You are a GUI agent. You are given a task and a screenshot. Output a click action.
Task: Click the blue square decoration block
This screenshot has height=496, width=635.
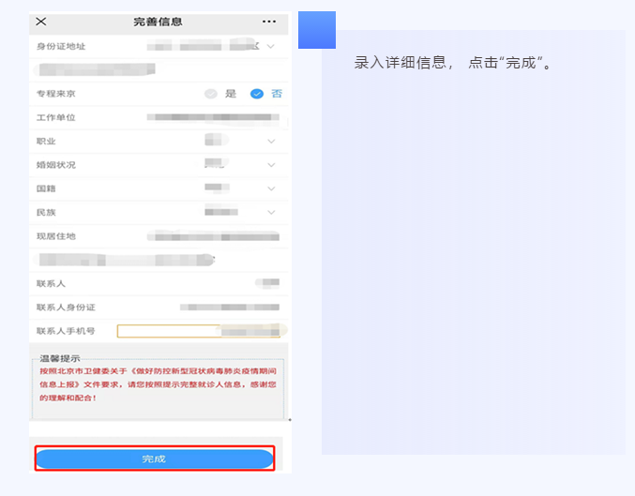pyautogui.click(x=317, y=30)
